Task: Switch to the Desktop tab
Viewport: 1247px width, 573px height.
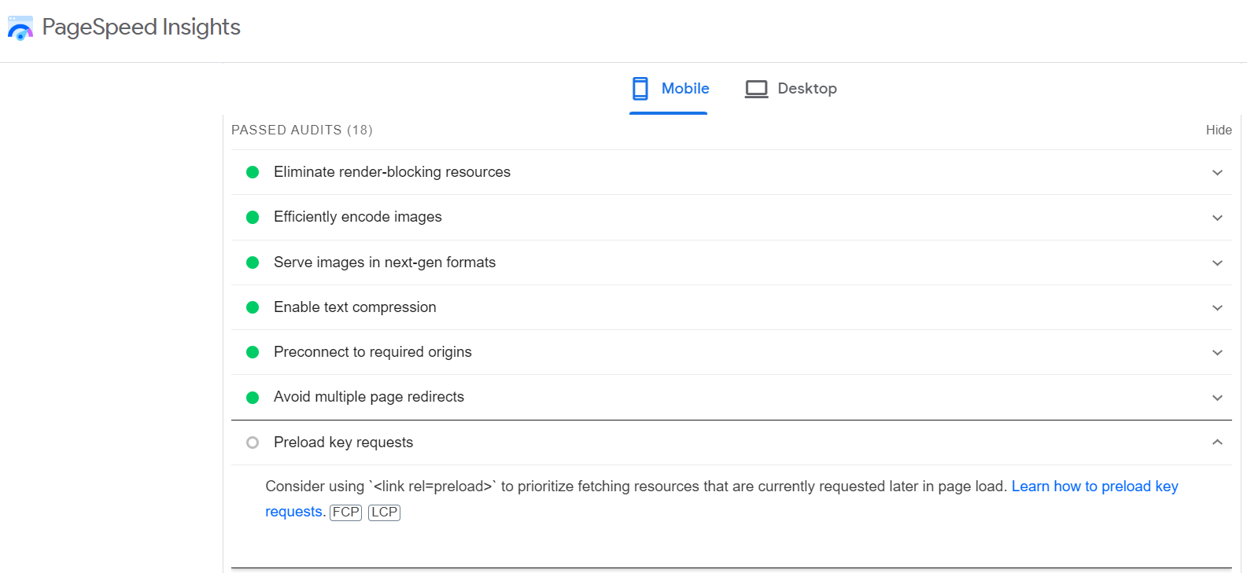Action: click(791, 89)
